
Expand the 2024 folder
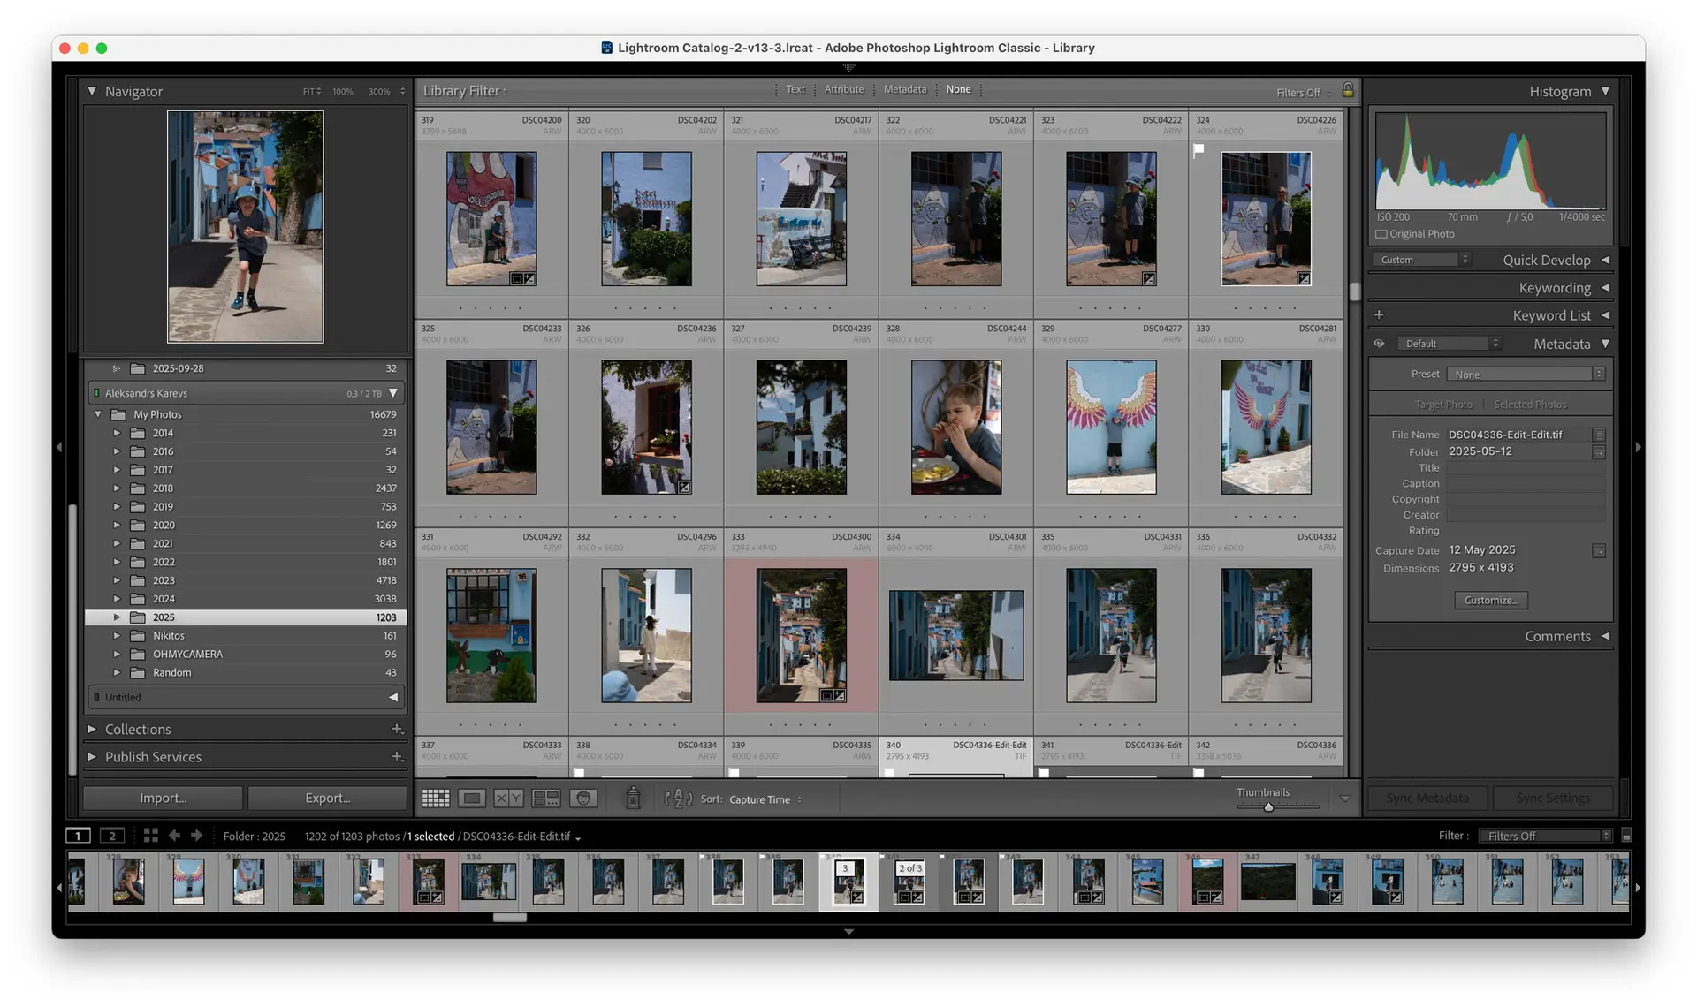pos(117,599)
